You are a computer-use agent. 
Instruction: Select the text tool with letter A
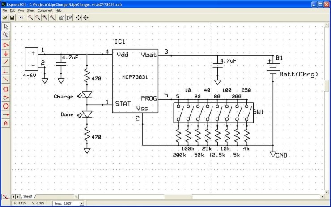(6, 123)
